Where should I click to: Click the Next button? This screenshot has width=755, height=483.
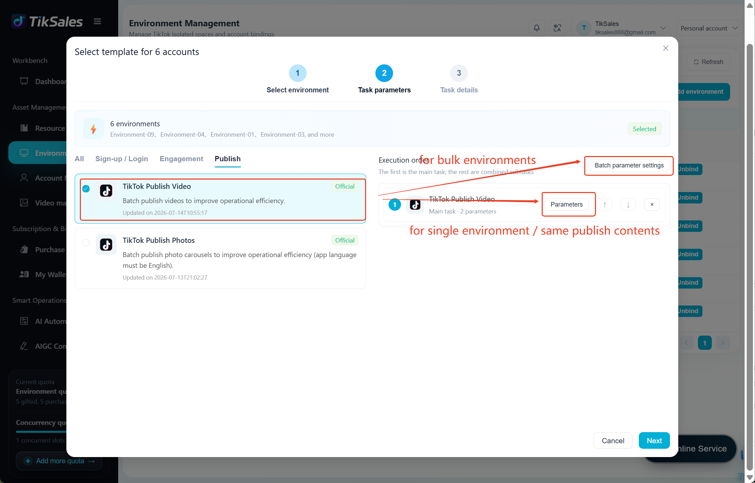click(x=654, y=440)
